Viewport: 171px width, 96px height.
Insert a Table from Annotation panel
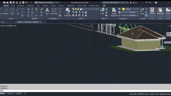tap(60, 15)
